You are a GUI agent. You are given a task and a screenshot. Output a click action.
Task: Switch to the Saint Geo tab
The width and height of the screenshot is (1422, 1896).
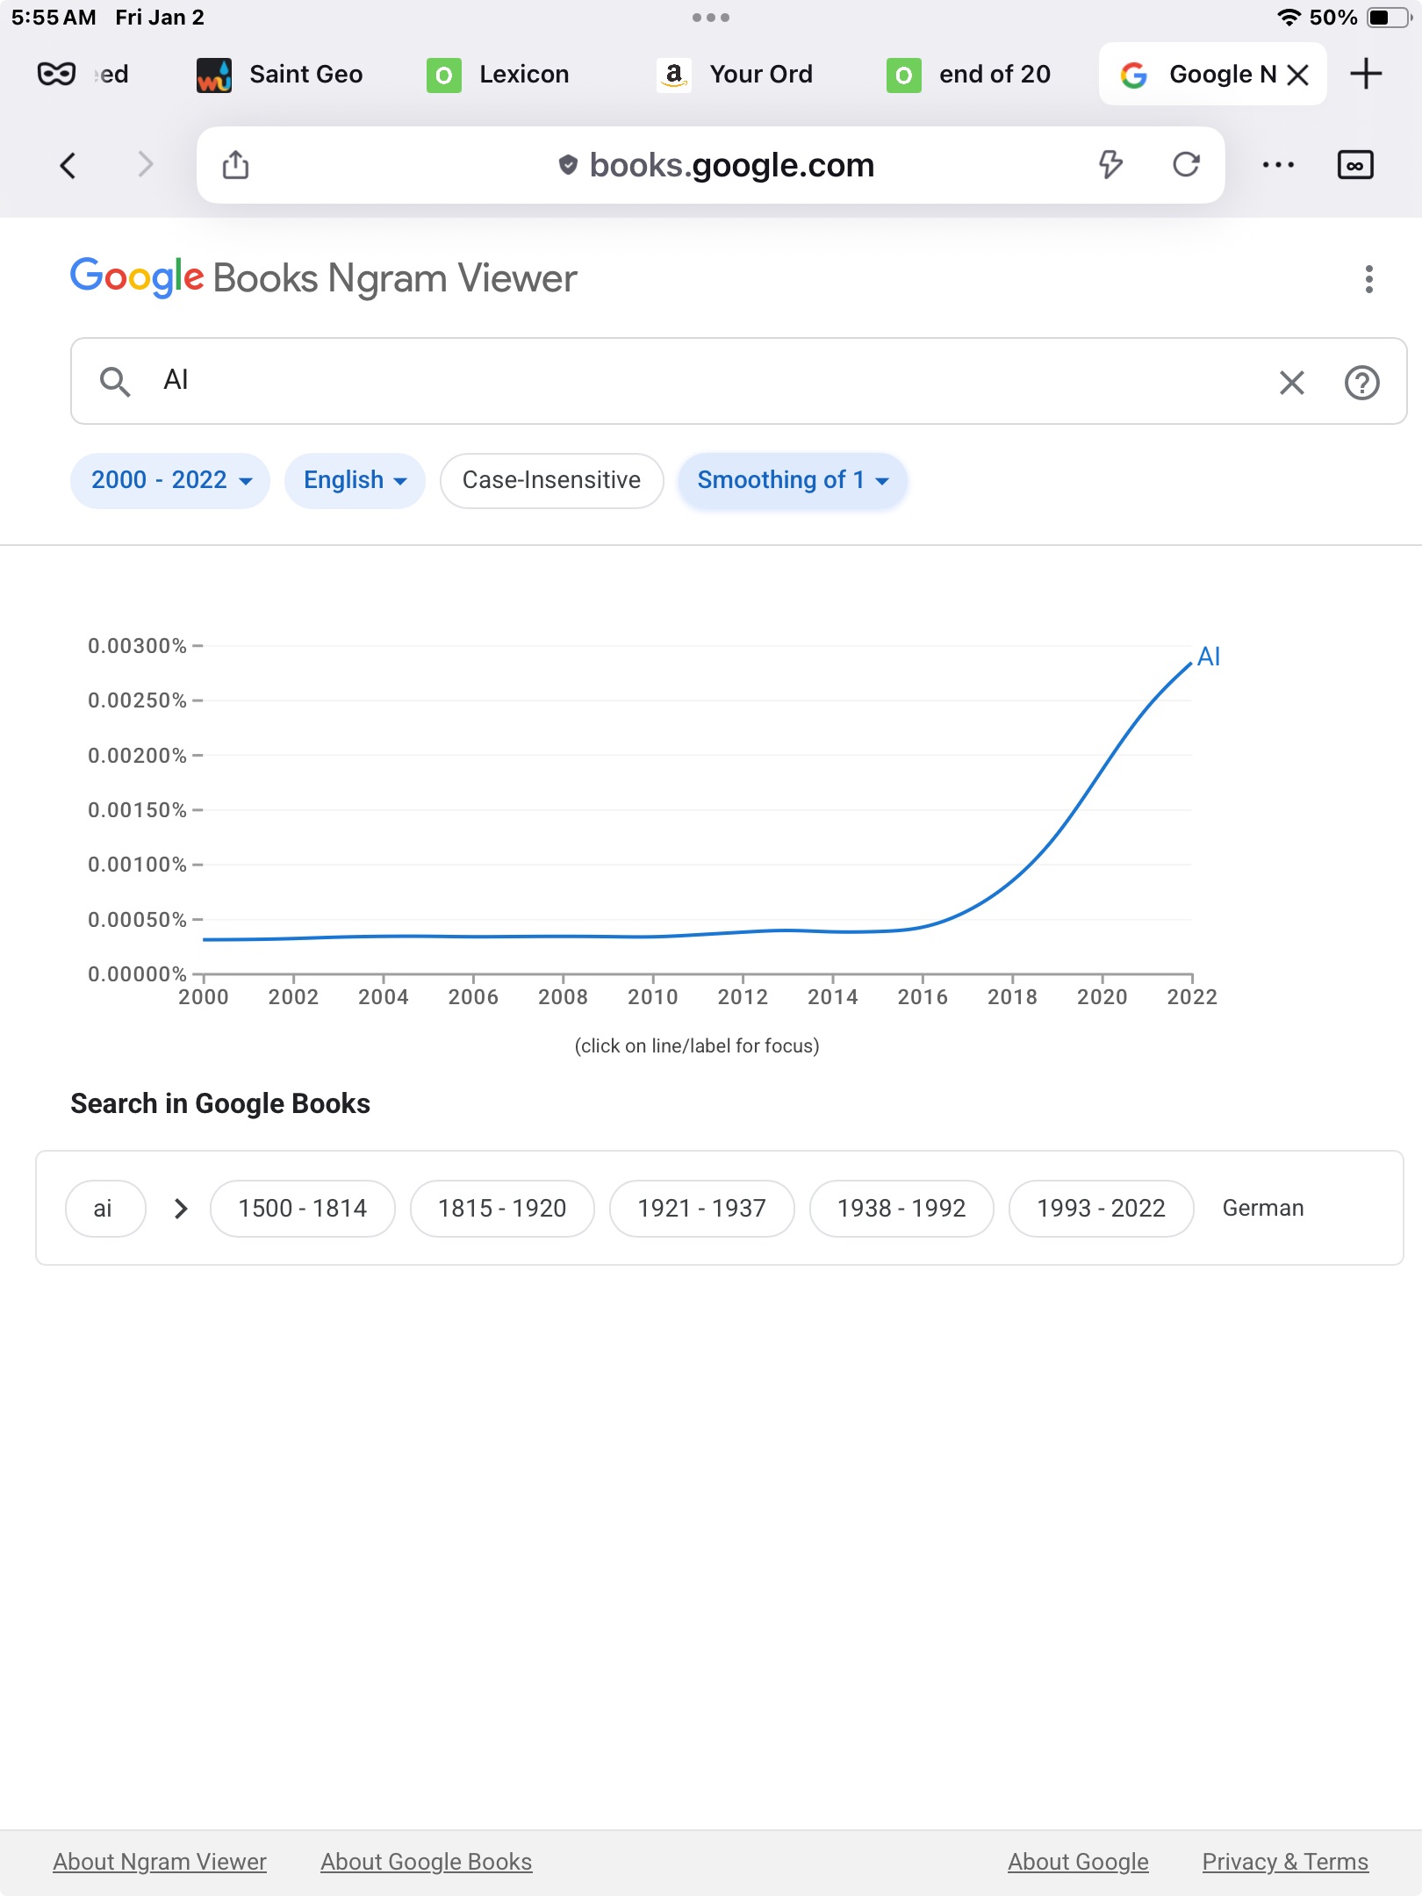click(x=281, y=74)
